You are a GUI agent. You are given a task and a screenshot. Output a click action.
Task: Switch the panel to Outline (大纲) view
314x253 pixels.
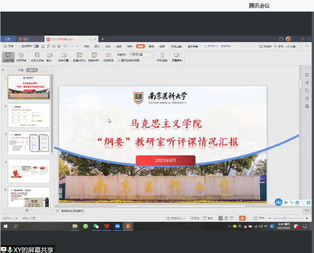21,70
